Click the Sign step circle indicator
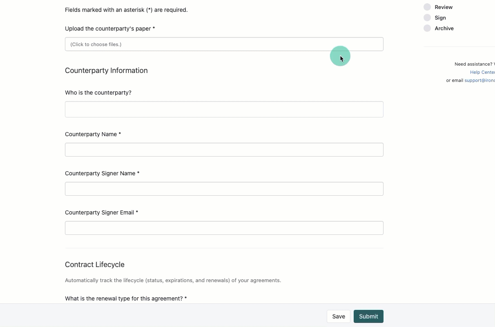The height and width of the screenshot is (327, 495). point(427,18)
